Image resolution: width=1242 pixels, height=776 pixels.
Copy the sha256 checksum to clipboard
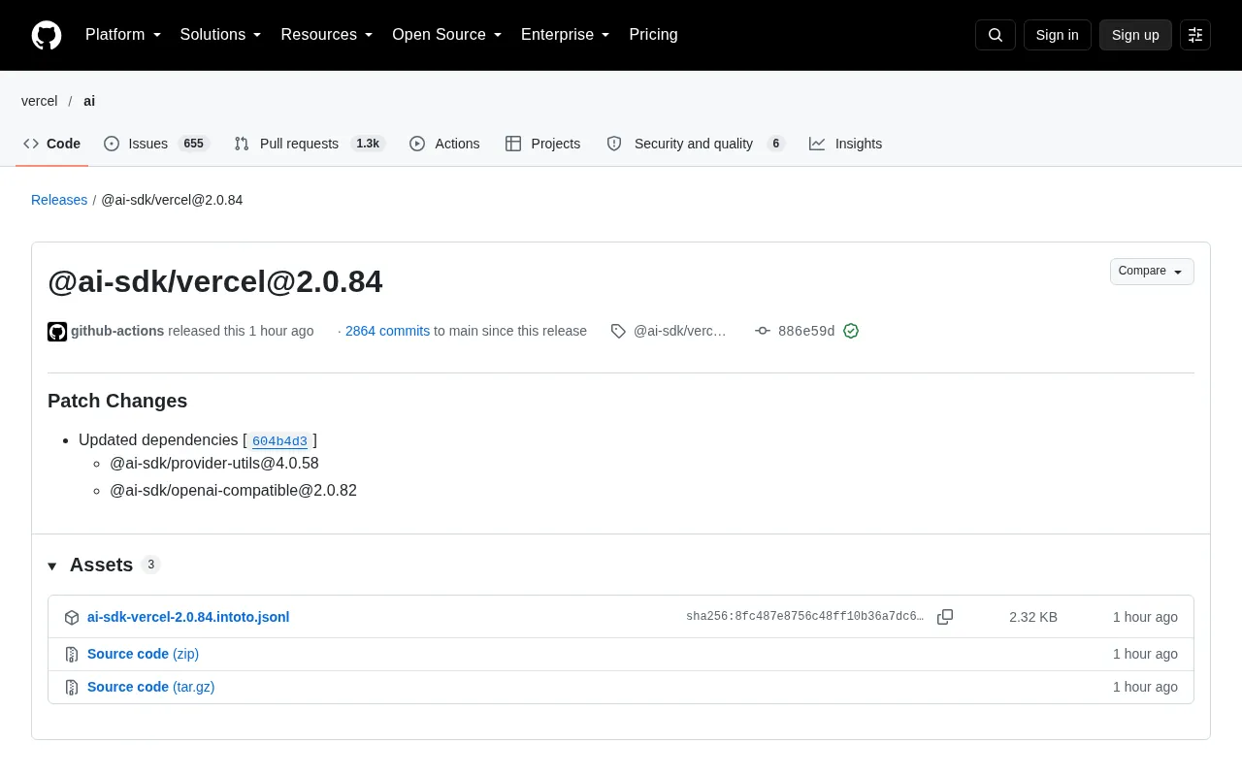(x=945, y=617)
